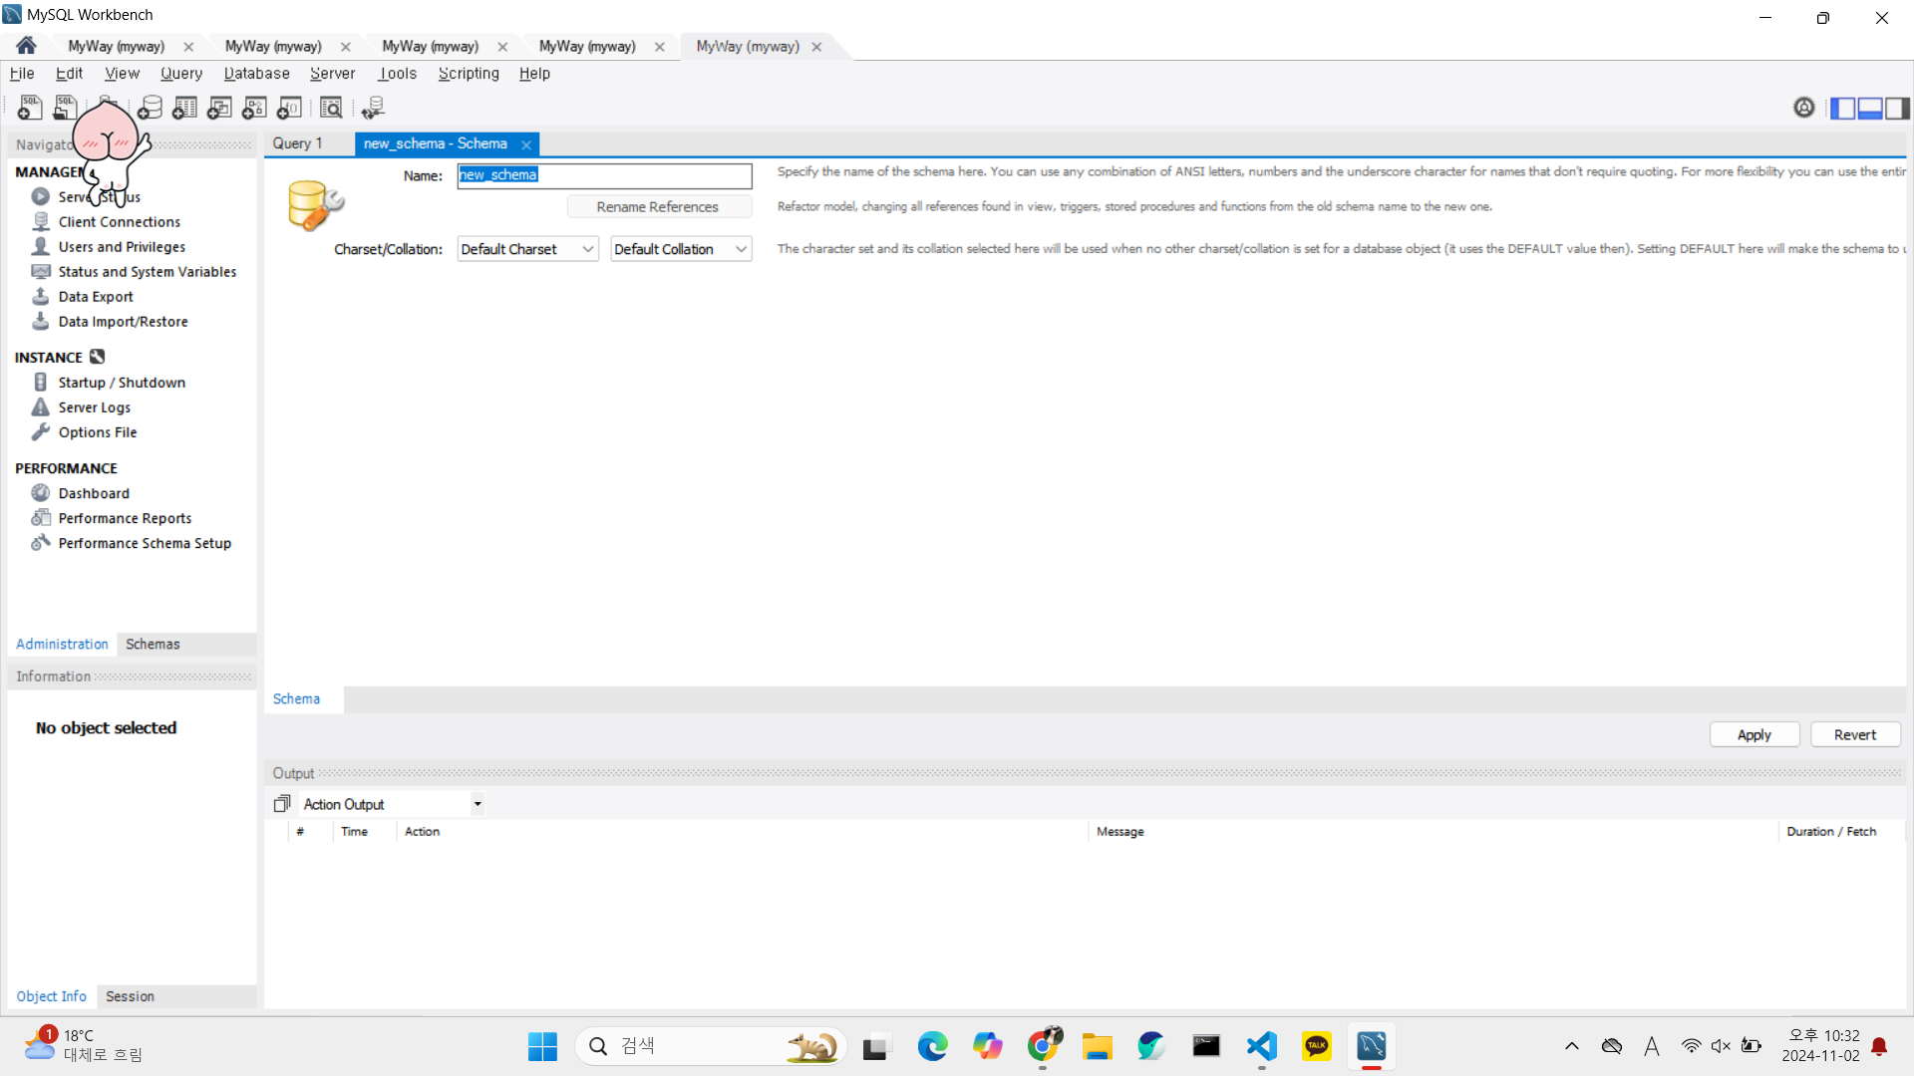Click create new view toolbar icon

pyautogui.click(x=220, y=108)
